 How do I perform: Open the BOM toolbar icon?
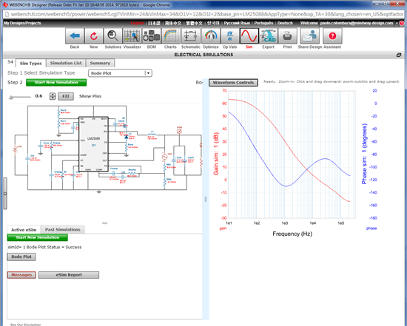tap(151, 36)
